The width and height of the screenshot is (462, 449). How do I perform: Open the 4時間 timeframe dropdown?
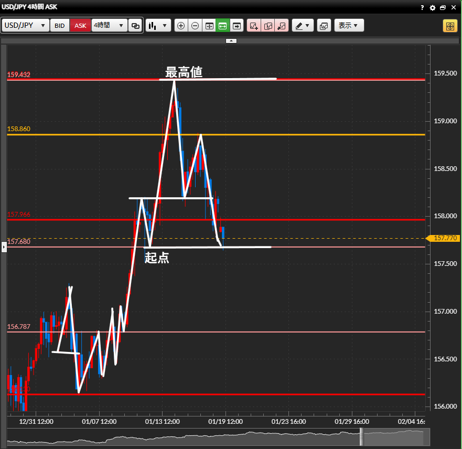click(x=109, y=26)
